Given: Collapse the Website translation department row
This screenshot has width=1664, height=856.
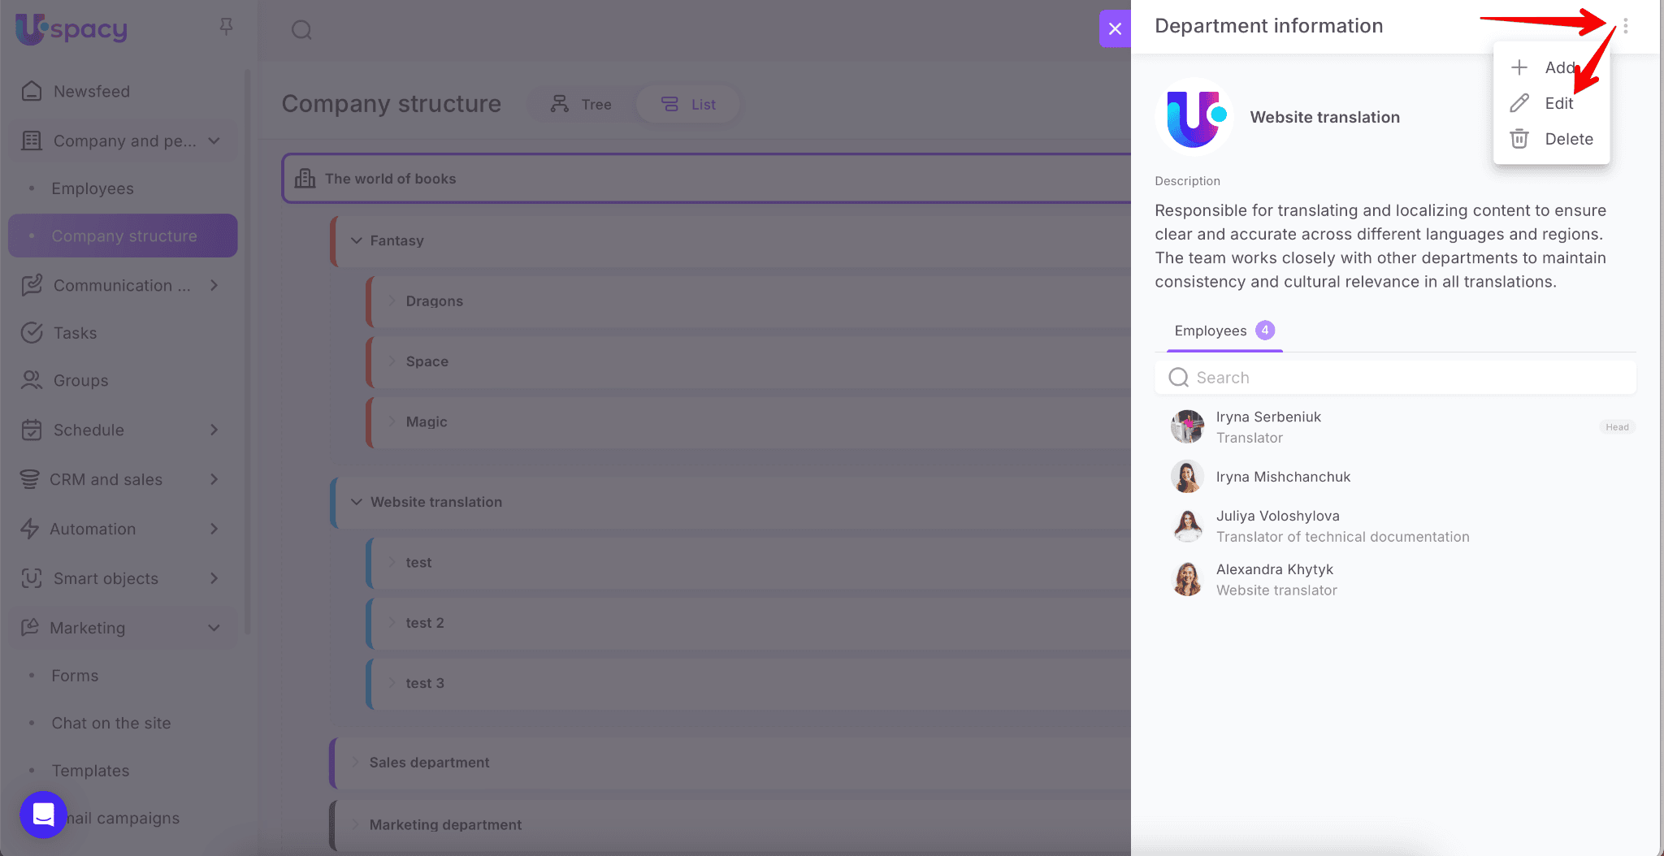Looking at the screenshot, I should (x=357, y=502).
